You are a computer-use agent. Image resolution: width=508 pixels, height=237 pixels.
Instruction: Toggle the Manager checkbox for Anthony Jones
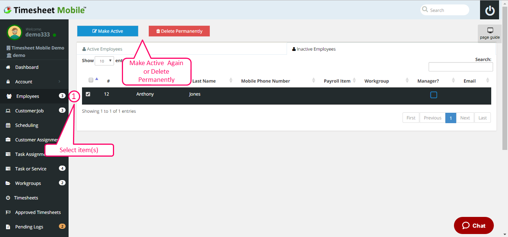coord(433,95)
